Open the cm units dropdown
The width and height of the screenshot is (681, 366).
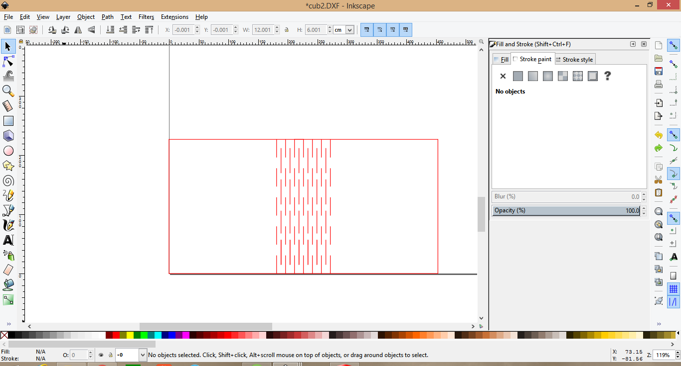click(344, 30)
